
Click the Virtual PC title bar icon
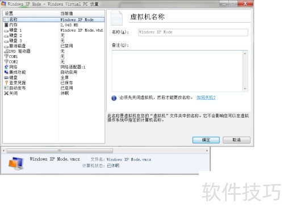pyautogui.click(x=3, y=4)
